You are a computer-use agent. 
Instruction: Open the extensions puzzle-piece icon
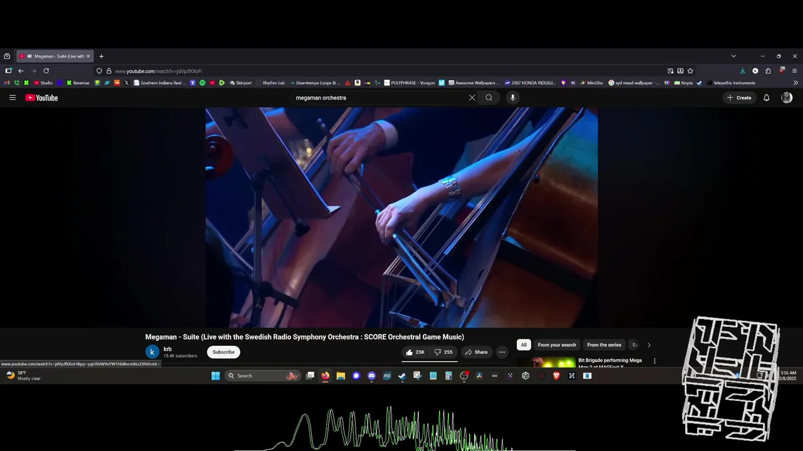coord(768,71)
